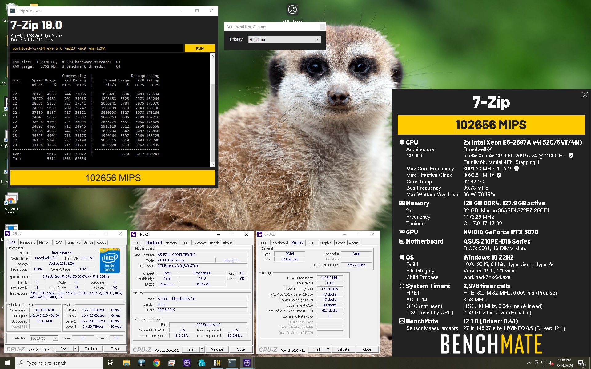Click the 7-Zip Wrapper title bar icon
Image resolution: width=591 pixels, height=369 pixels.
pos(13,11)
